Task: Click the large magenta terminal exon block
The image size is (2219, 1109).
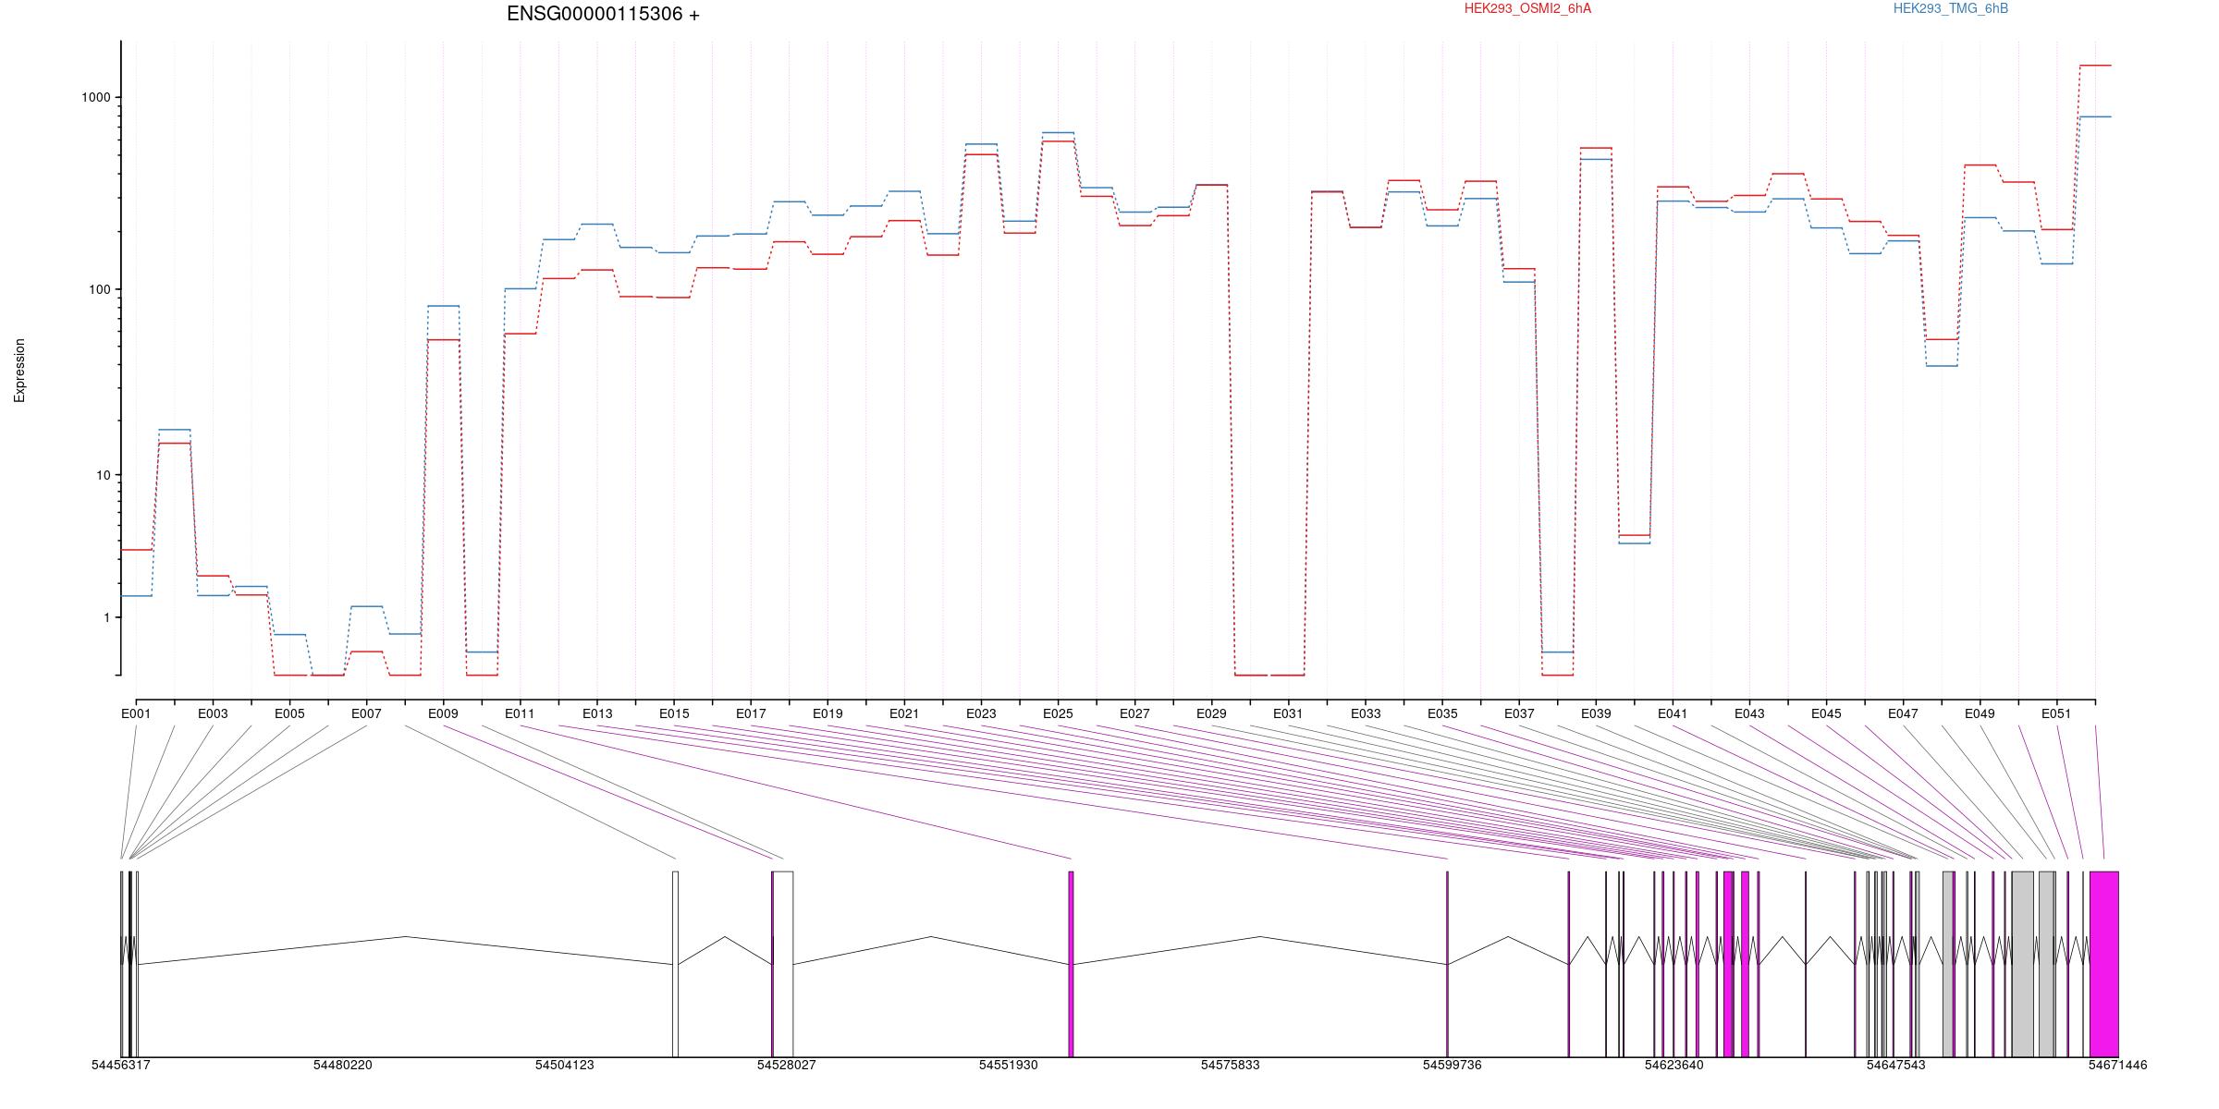Action: pos(2103,964)
